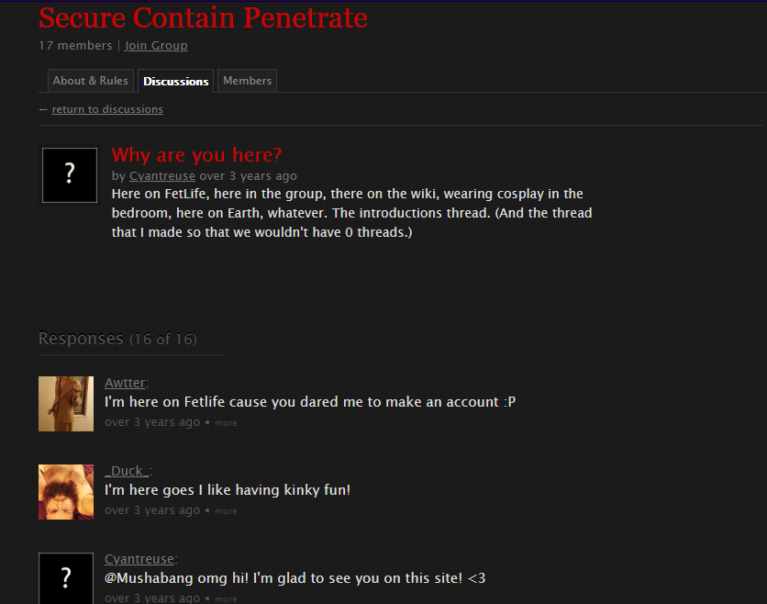Select the Discussions tab
This screenshot has width=767, height=604.
pyautogui.click(x=175, y=82)
